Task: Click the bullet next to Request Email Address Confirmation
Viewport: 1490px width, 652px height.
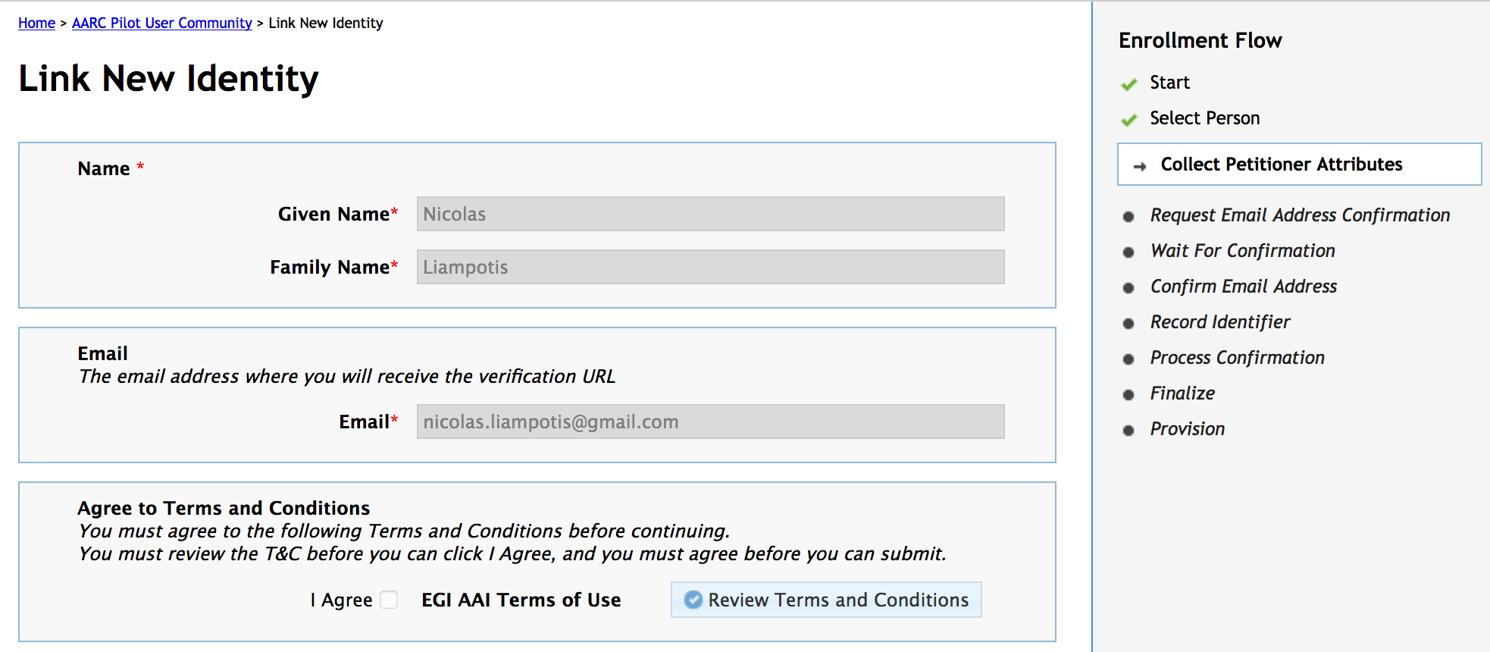Action: [x=1128, y=217]
